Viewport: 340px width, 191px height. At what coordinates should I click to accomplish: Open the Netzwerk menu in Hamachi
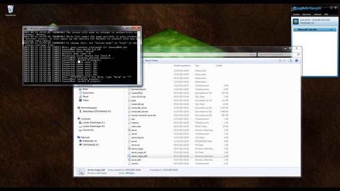click(x=307, y=14)
